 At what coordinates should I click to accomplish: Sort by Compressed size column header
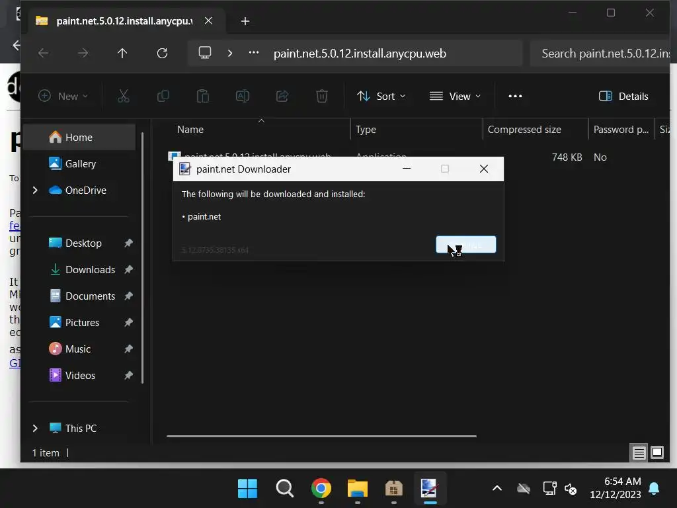pyautogui.click(x=524, y=129)
